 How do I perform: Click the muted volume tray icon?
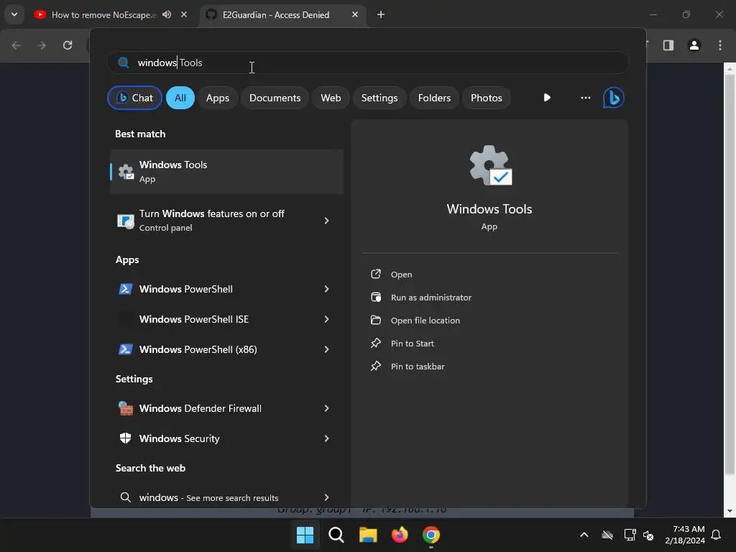[x=648, y=535]
